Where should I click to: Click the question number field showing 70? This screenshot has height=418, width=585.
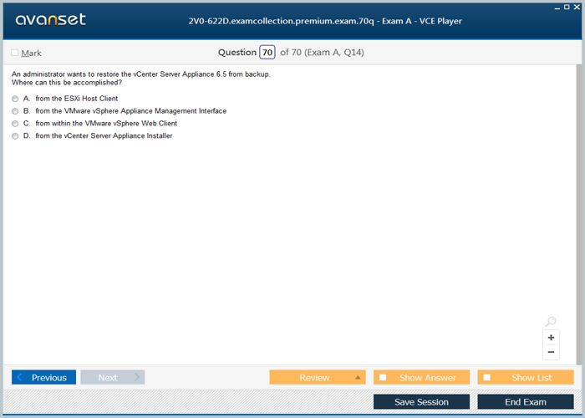pos(267,52)
